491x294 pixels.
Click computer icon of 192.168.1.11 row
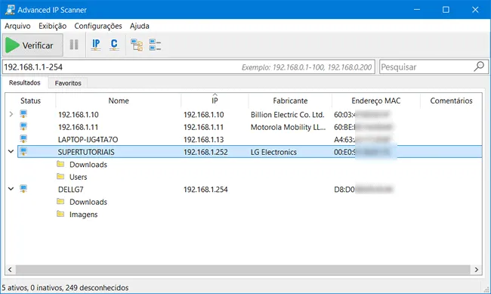(23, 127)
